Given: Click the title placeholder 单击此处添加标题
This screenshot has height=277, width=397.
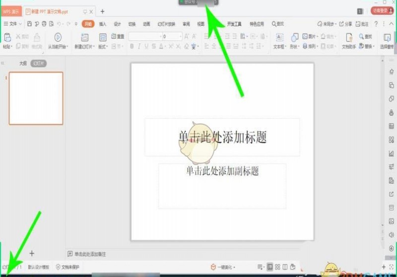Looking at the screenshot, I should (222, 137).
